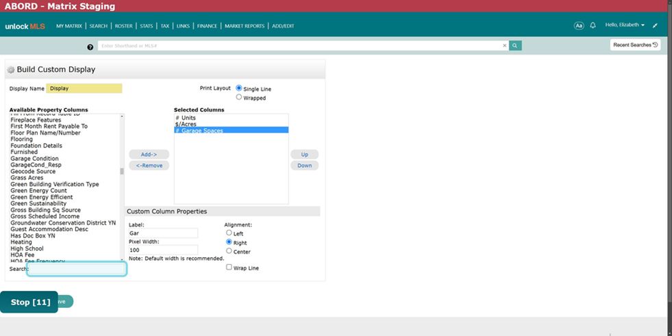The width and height of the screenshot is (672, 336).
Task: Select First Month Rent Payable To
Action: (x=49, y=127)
